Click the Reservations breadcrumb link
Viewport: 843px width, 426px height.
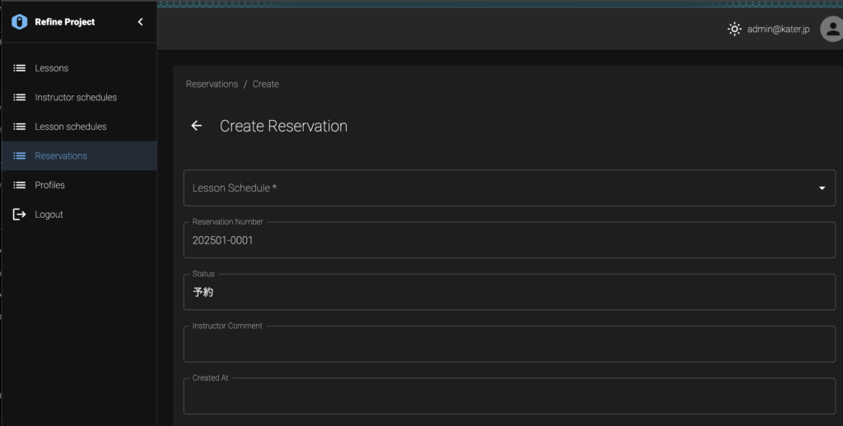coord(212,85)
